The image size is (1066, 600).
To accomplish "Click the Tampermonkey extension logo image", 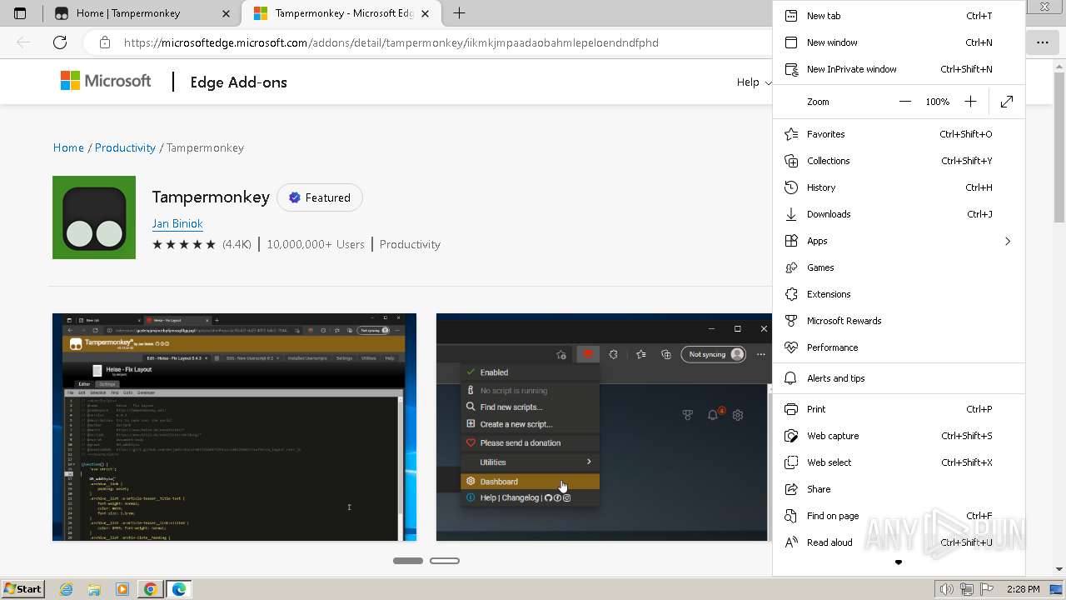I will pos(94,217).
